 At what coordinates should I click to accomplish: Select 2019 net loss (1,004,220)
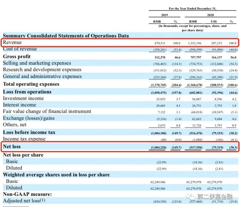point(159,148)
